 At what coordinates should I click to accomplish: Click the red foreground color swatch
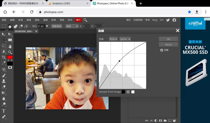pyautogui.click(x=10, y=57)
